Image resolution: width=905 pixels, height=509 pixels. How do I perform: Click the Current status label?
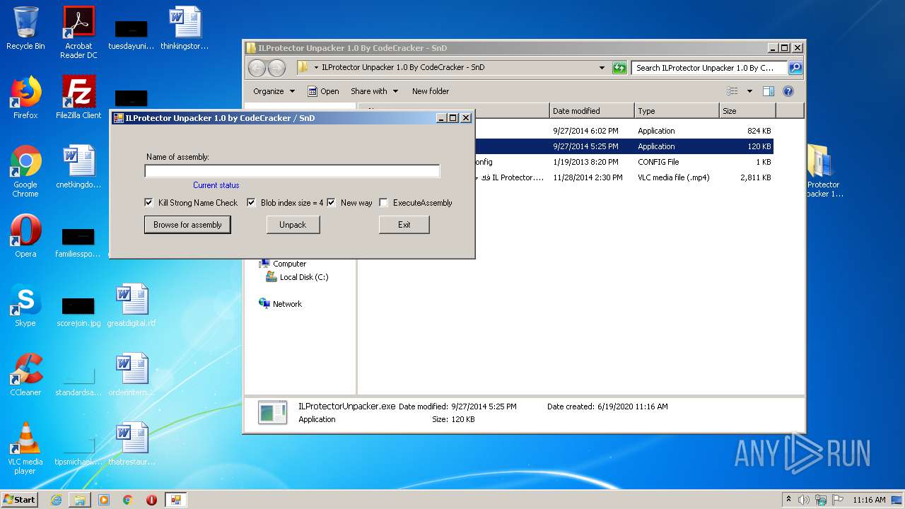[216, 185]
